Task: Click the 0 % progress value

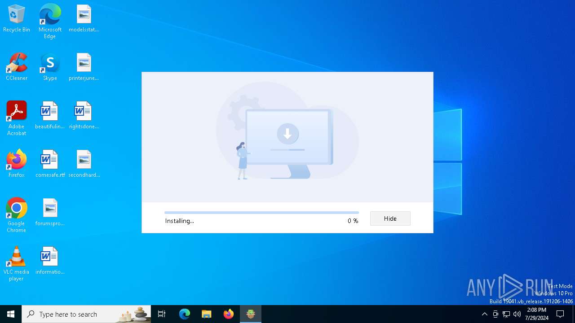Action: point(353,221)
